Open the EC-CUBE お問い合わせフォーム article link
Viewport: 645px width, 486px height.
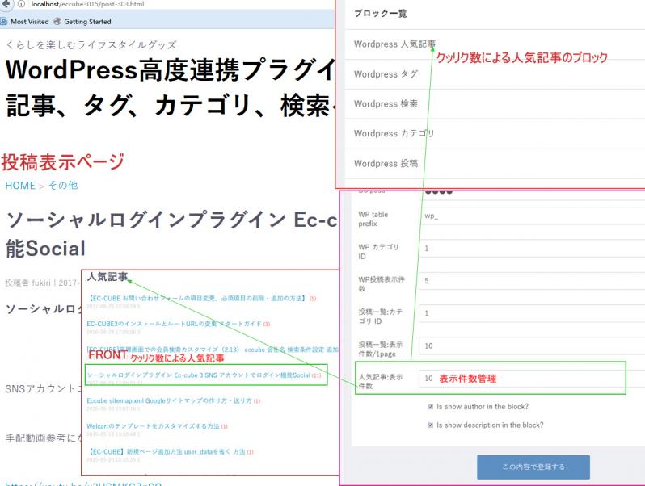click(x=197, y=298)
